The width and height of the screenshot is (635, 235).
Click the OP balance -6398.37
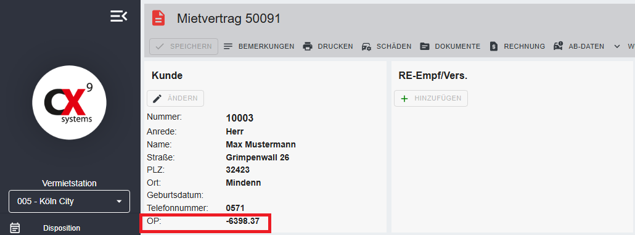pyautogui.click(x=242, y=221)
